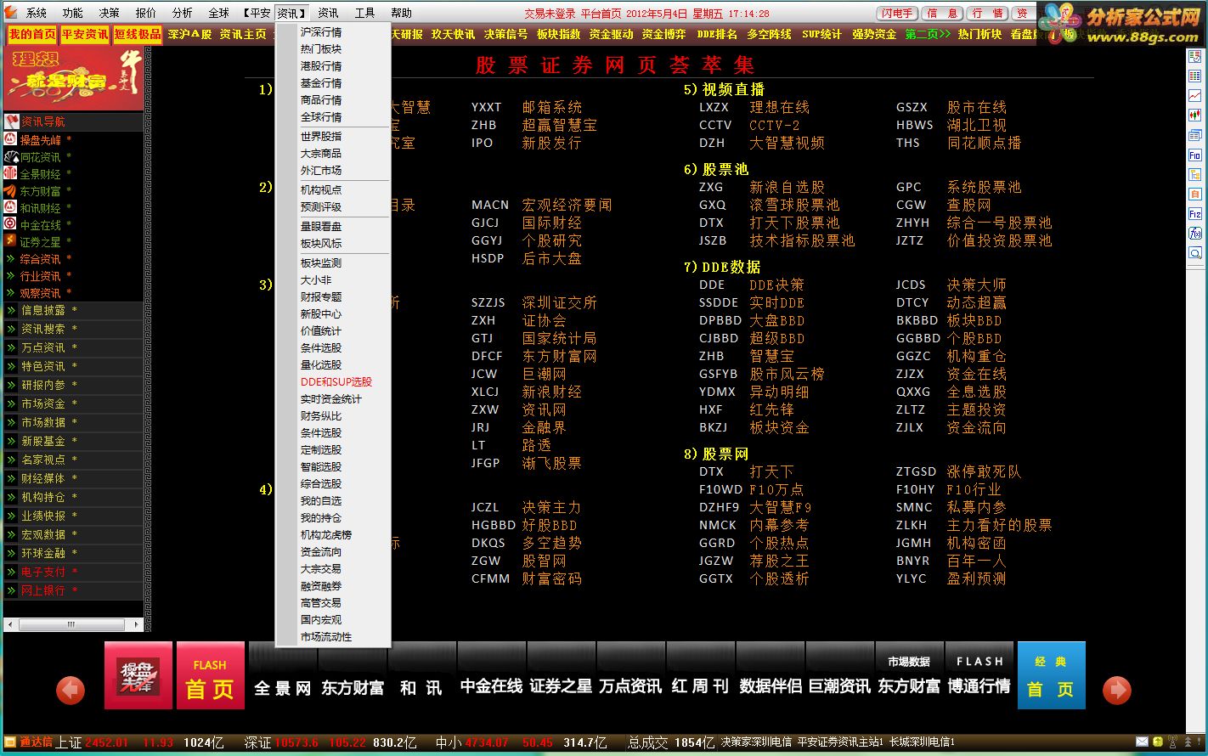Switch to 板块指数 tab

(558, 34)
